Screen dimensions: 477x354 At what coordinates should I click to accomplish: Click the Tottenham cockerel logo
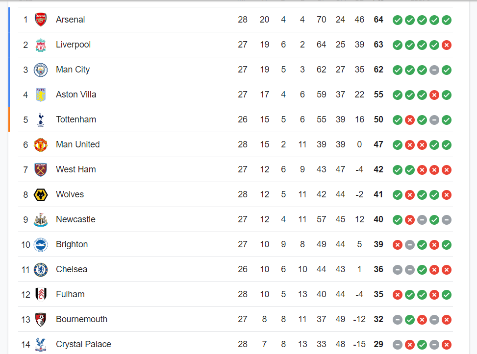[41, 119]
